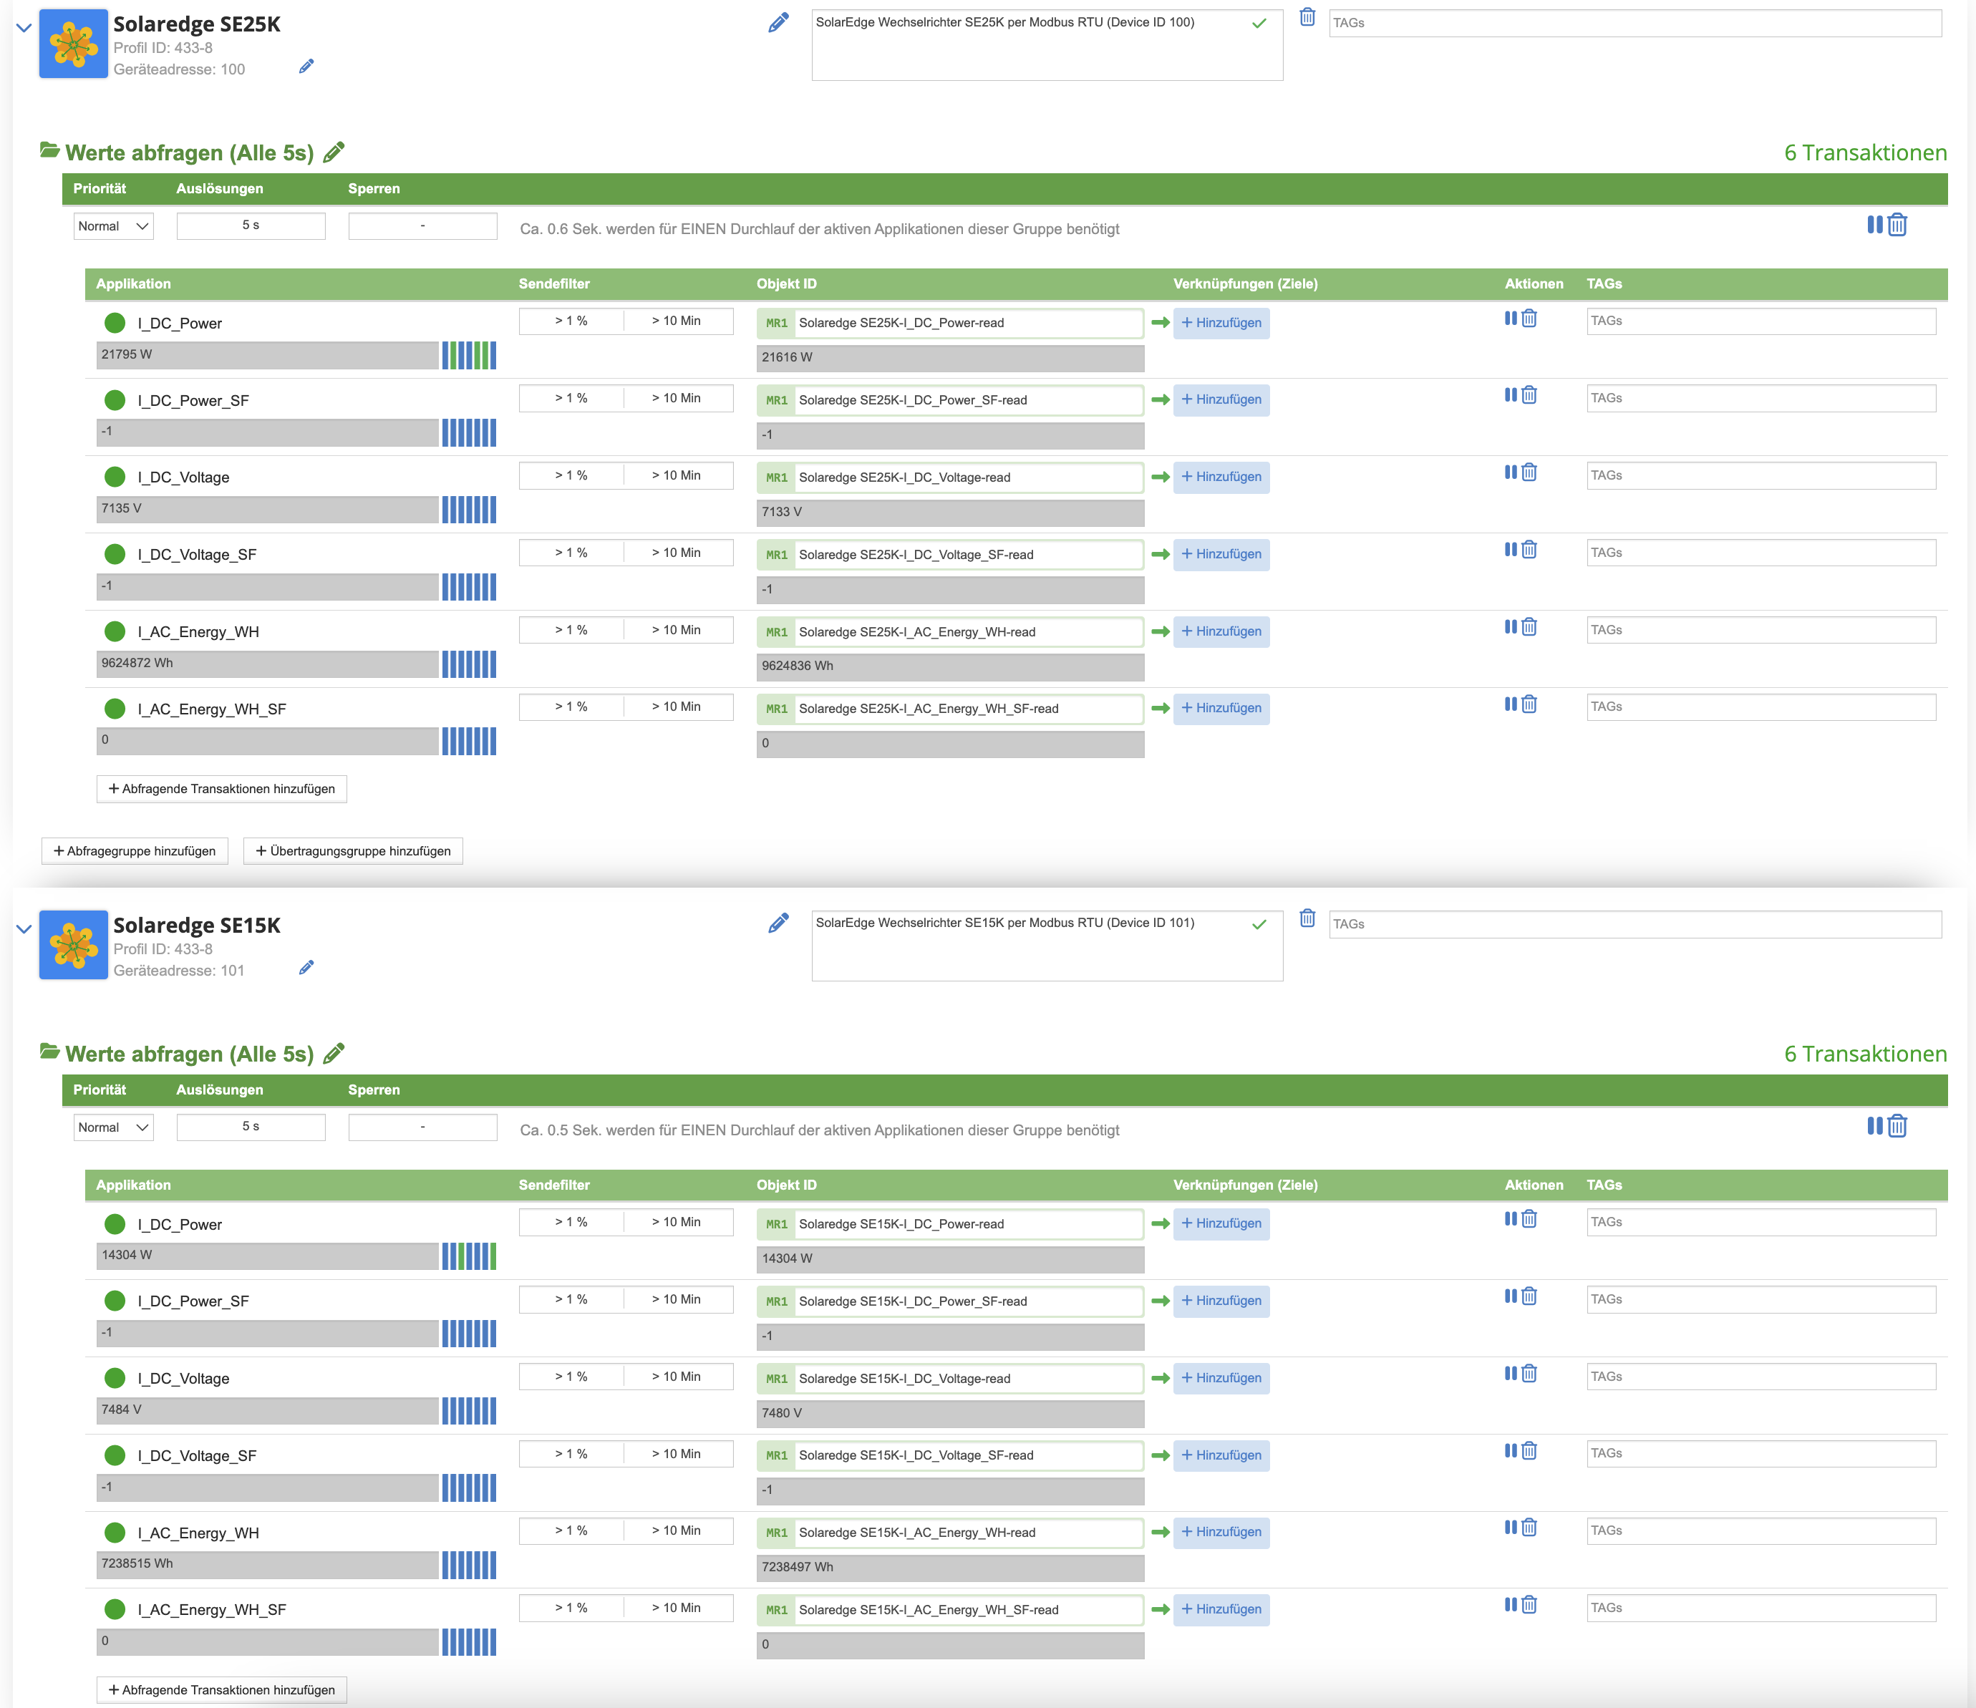Click SE25K 'Sperren' field
1976x1708 pixels.
tap(422, 226)
